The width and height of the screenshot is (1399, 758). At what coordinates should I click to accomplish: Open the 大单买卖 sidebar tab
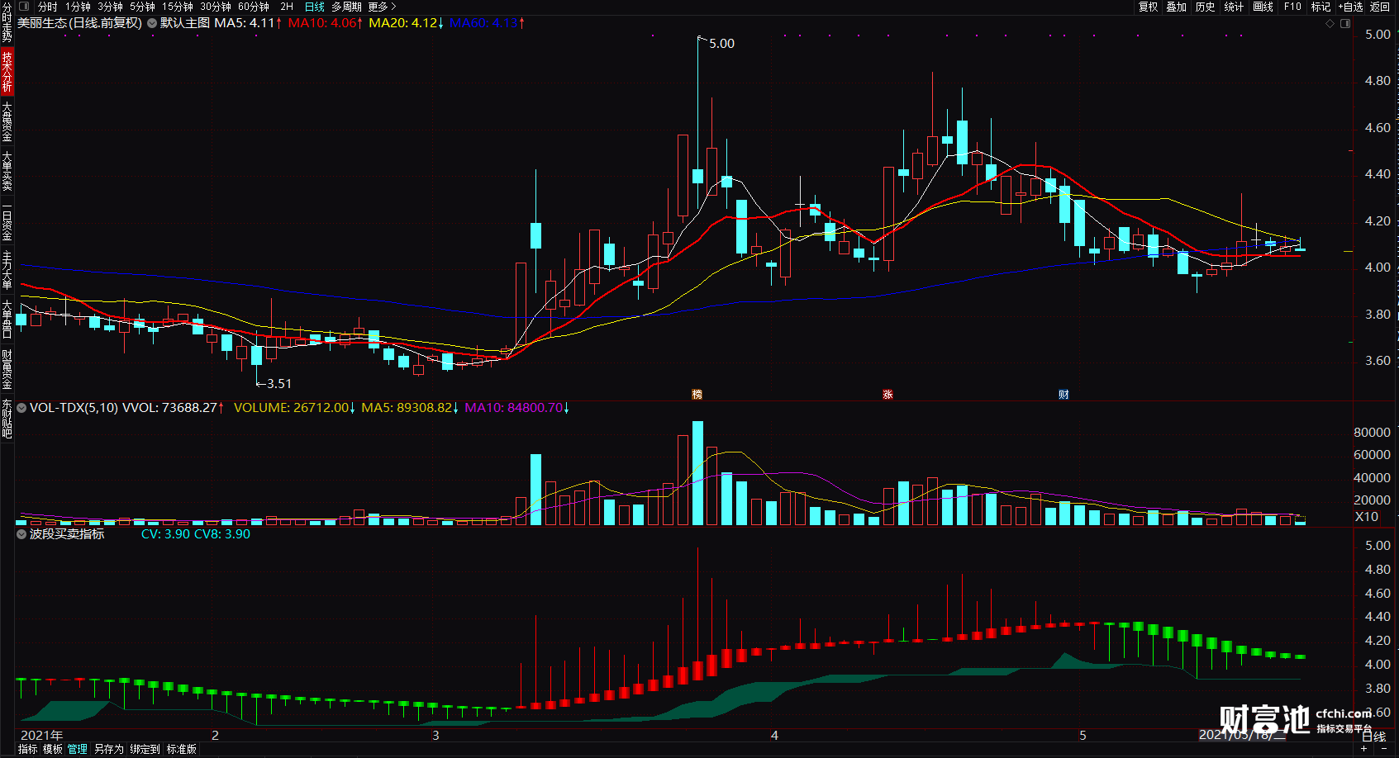[7, 171]
